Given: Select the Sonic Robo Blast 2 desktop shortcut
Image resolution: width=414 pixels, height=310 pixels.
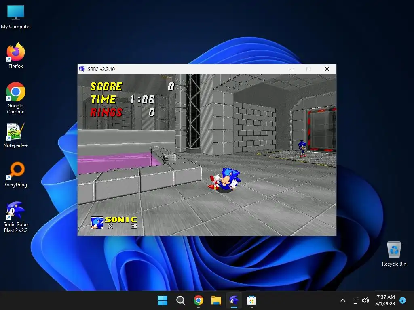Looking at the screenshot, I should tap(16, 217).
